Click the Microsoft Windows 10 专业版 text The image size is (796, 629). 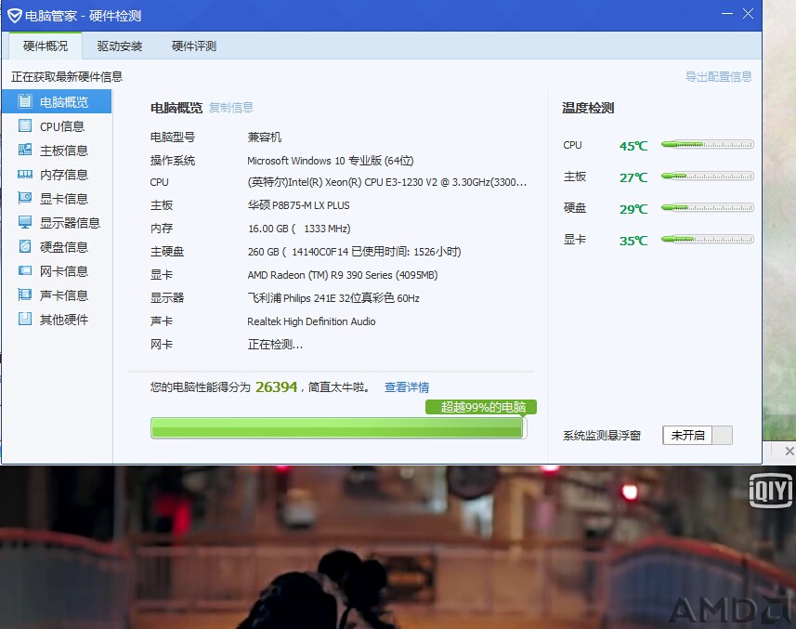point(330,161)
